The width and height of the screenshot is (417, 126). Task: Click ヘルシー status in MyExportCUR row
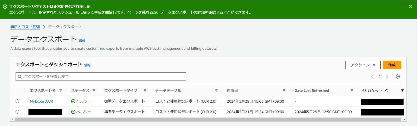[x=84, y=101]
